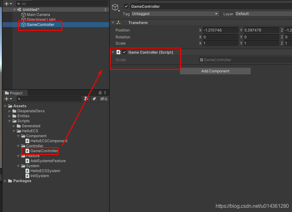This screenshot has height=212, width=292.
Task: Click the lock icon on the Project panel
Action: [100, 93]
